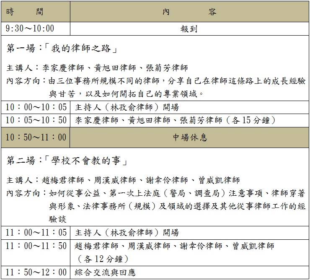
Task: Click the 中場休息 cell
Action: (x=189, y=137)
